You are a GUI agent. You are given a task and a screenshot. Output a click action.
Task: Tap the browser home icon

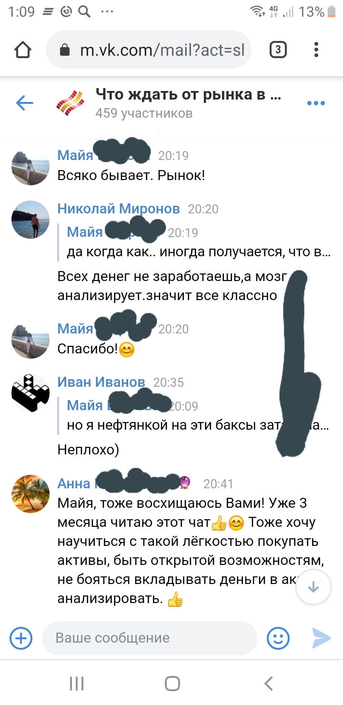(23, 50)
